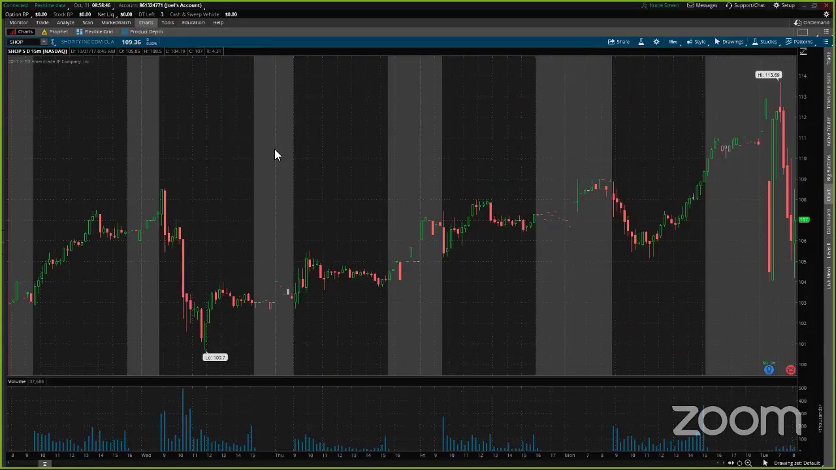The width and height of the screenshot is (836, 470).
Task: Click the Home Screen link
Action: (660, 5)
